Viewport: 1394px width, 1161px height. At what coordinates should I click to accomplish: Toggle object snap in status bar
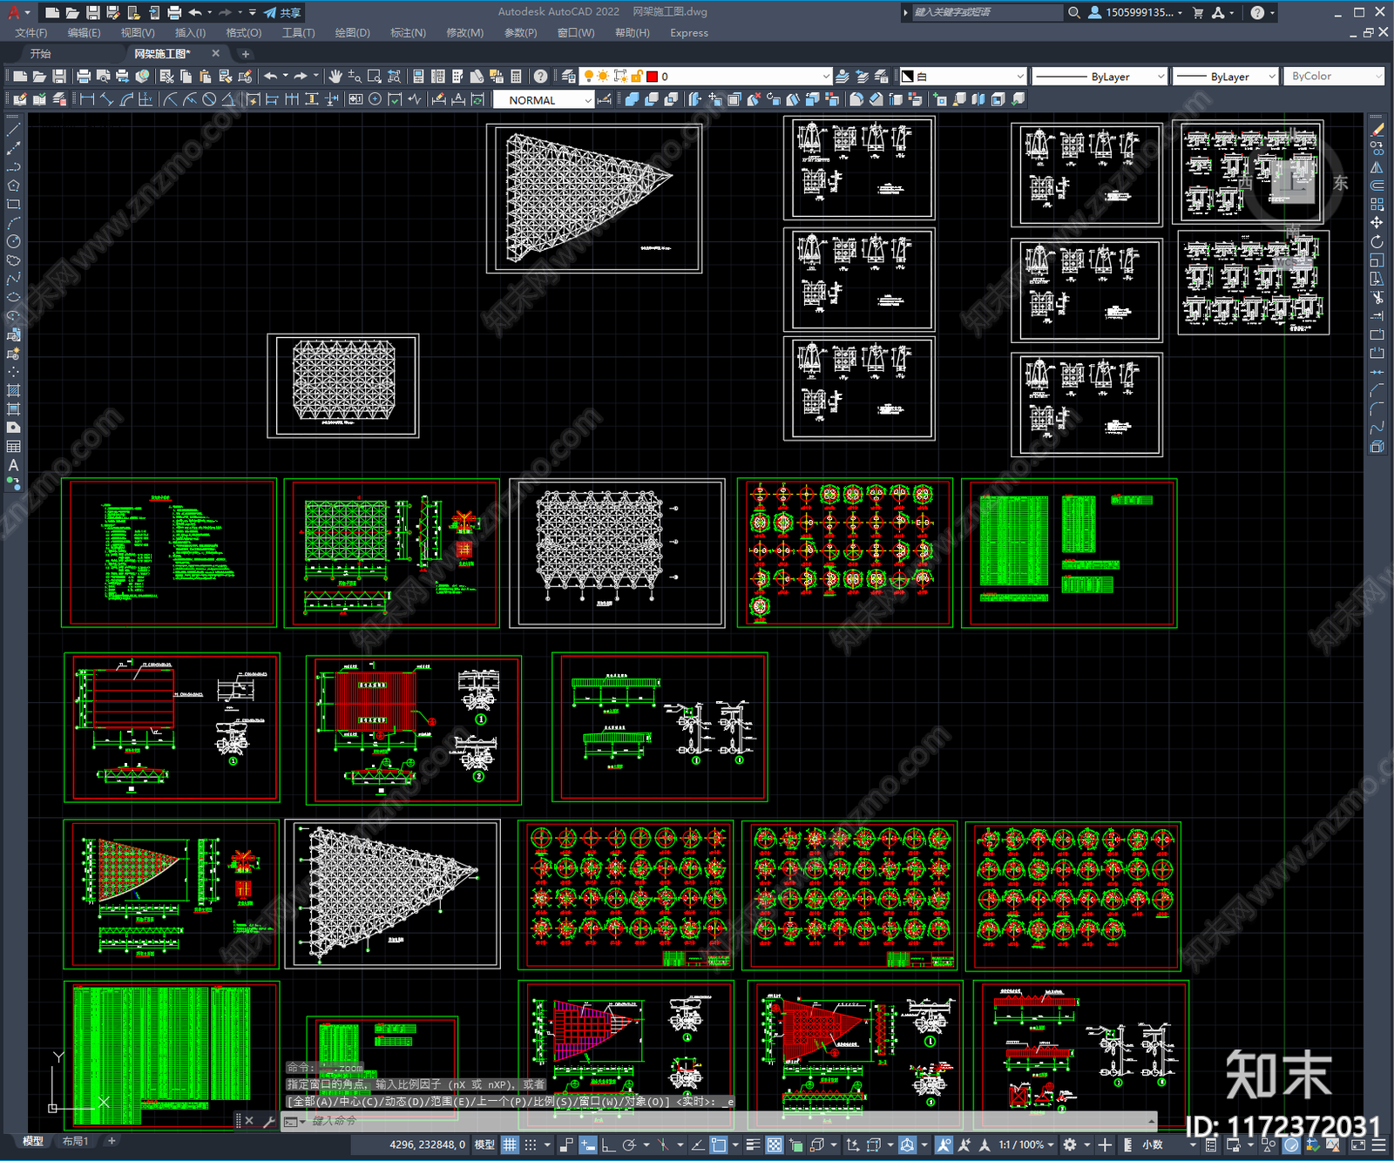point(719,1144)
